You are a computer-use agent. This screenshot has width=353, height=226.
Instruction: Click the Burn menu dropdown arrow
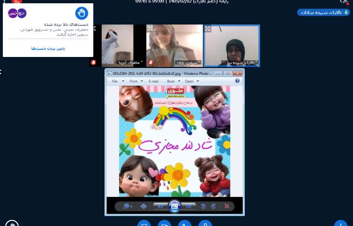click(179, 81)
